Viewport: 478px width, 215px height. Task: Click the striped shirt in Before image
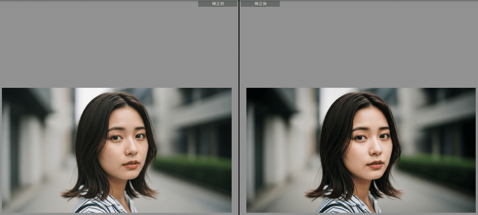pyautogui.click(x=102, y=205)
